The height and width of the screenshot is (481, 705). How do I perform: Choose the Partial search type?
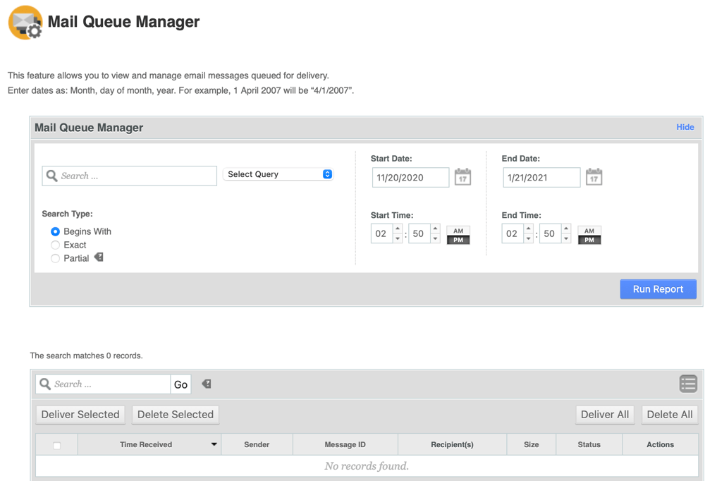pyautogui.click(x=55, y=258)
